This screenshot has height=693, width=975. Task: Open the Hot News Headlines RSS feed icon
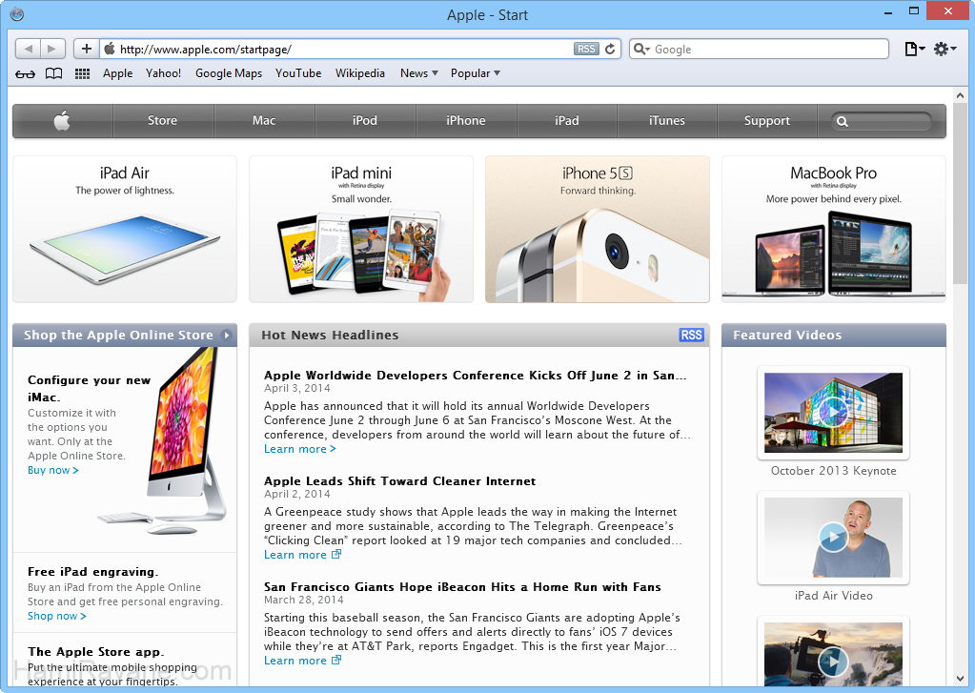tap(691, 336)
